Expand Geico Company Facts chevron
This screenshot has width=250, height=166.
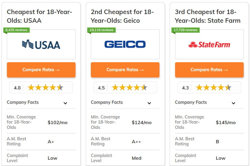[149, 103]
